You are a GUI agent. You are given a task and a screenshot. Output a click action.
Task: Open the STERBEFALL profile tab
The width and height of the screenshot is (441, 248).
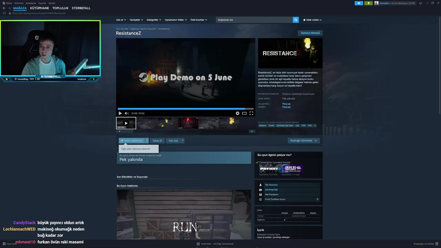81,8
